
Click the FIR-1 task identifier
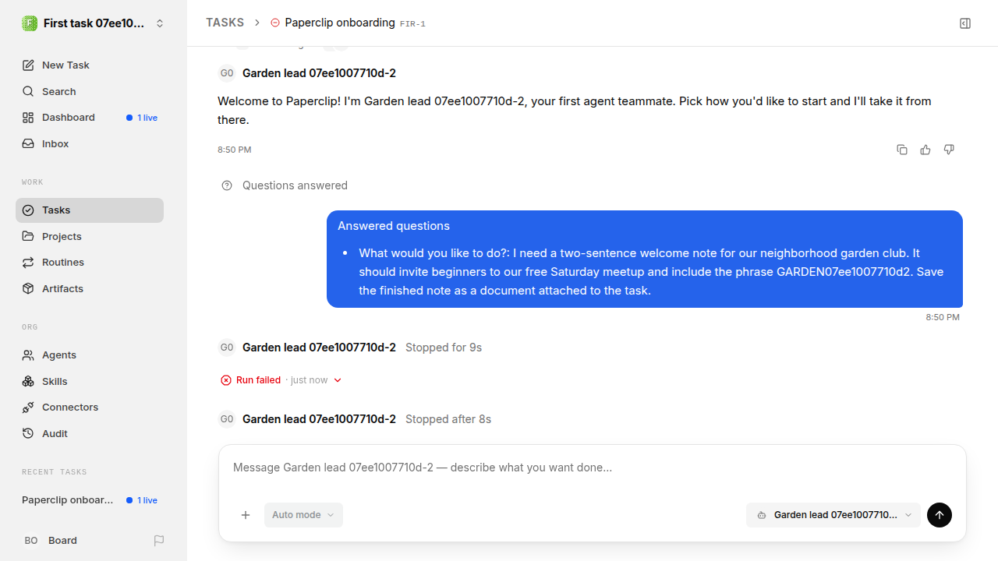(x=412, y=24)
